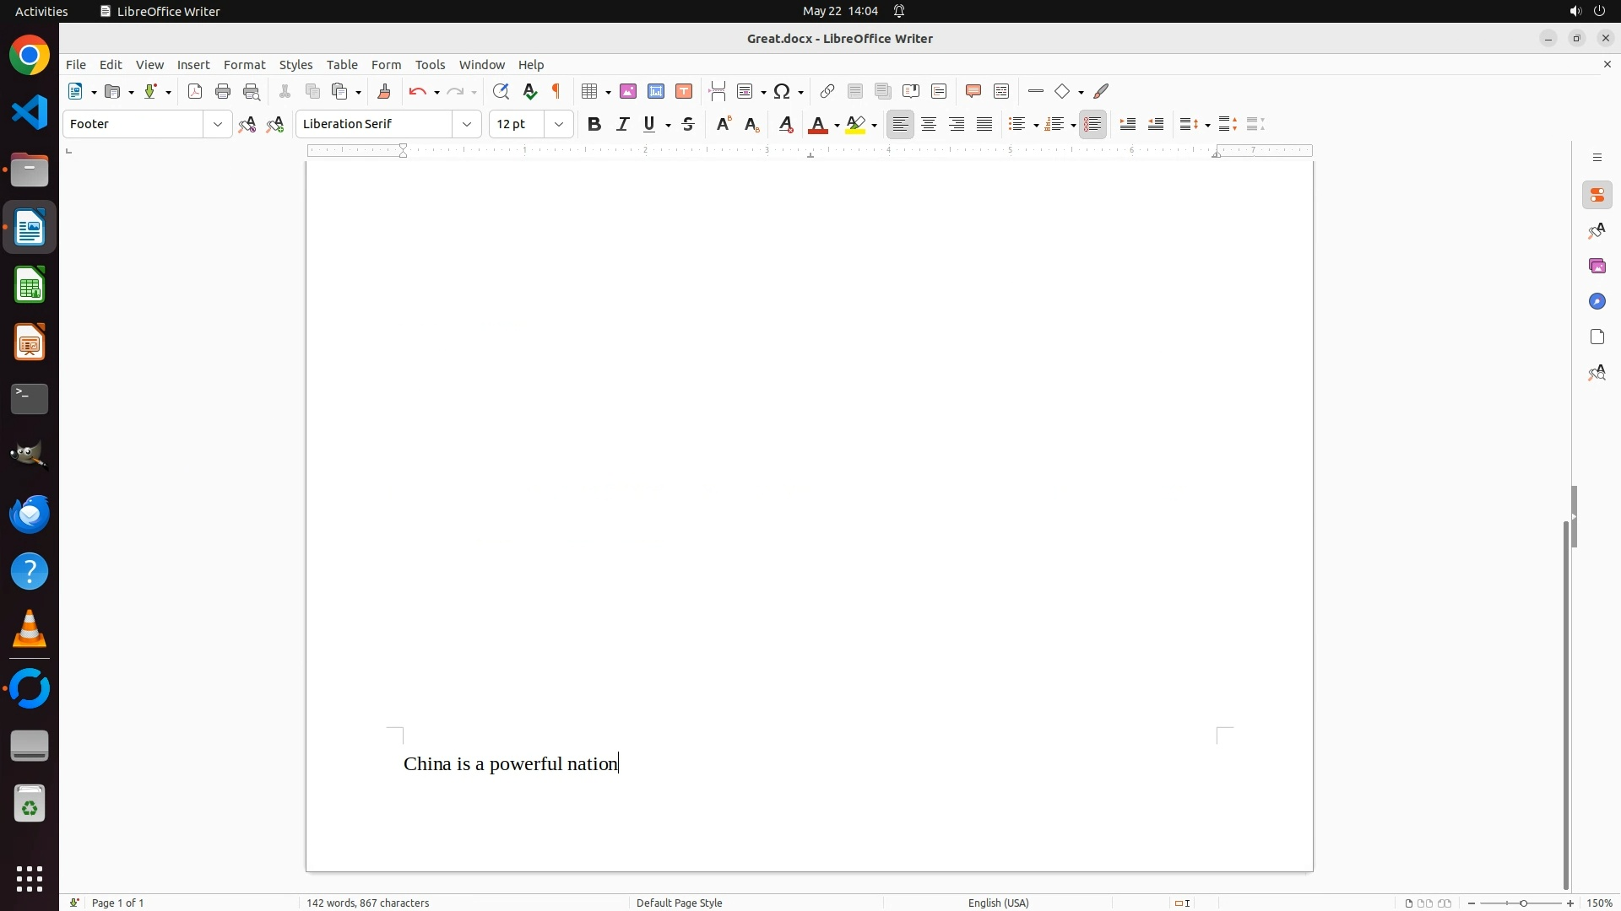
Task: Click the zoom slider in status bar
Action: [1522, 903]
